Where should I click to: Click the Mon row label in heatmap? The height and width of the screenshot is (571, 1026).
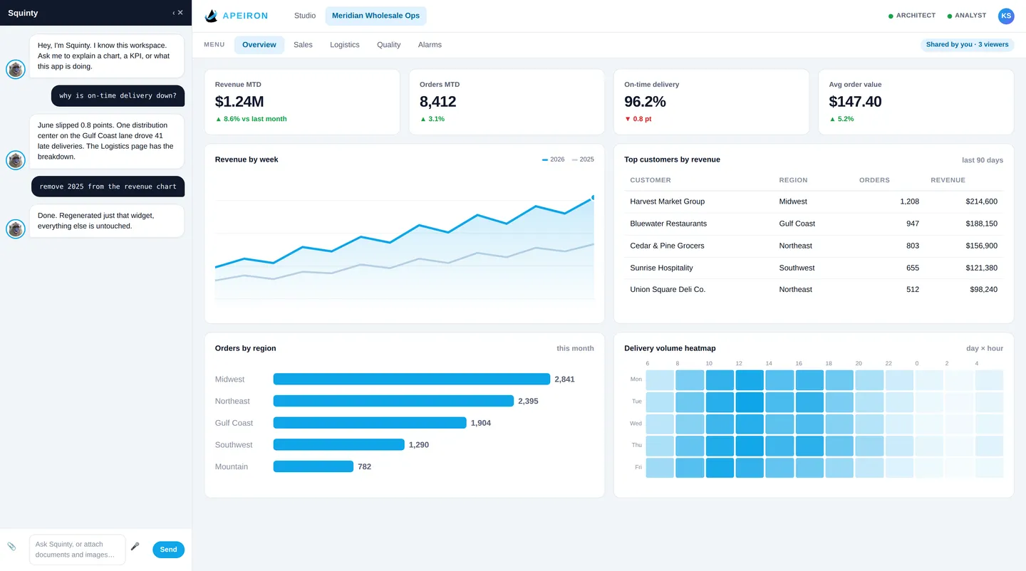coord(636,379)
